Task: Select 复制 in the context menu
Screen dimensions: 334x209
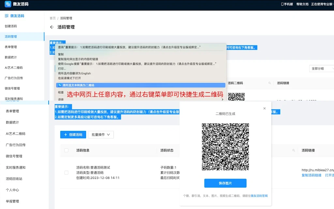Action: (61, 55)
